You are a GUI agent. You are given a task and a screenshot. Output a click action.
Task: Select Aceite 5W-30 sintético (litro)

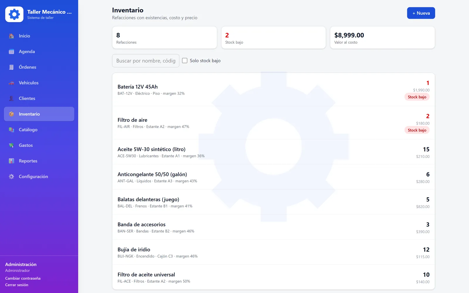tap(273, 152)
